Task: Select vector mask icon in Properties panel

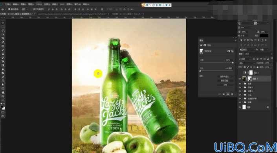Action: 232,51
